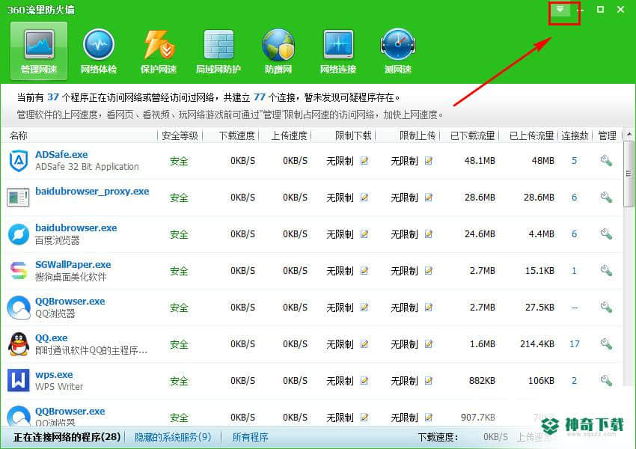The width and height of the screenshot is (636, 449).
Task: Show connections count 17 for QQ.exe
Action: pos(575,344)
